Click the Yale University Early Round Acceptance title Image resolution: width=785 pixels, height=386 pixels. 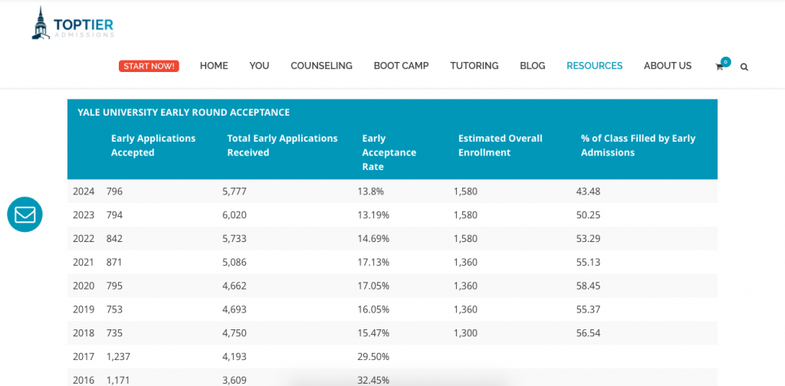coord(183,113)
